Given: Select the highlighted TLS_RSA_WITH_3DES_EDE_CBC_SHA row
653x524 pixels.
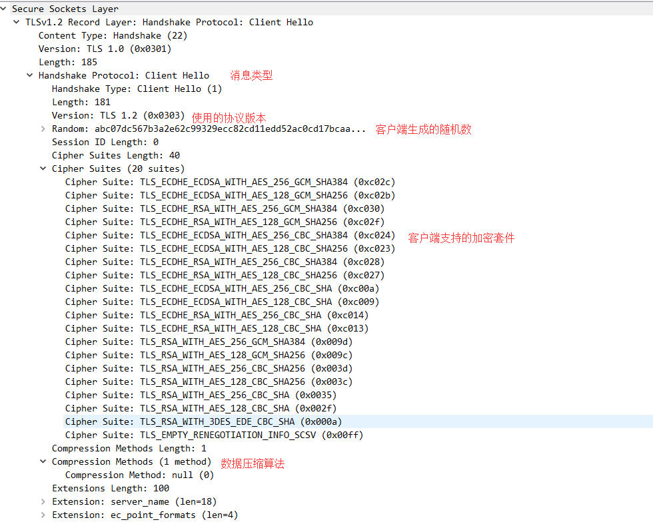Looking at the screenshot, I should tap(203, 421).
